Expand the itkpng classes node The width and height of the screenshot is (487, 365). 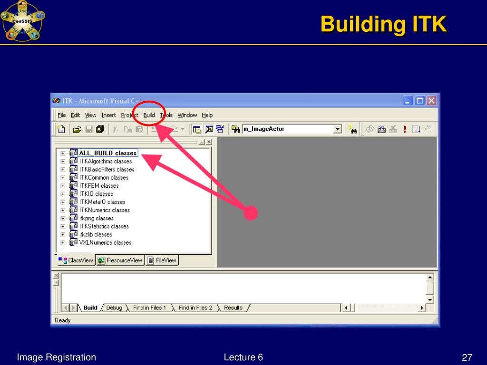click(x=63, y=218)
